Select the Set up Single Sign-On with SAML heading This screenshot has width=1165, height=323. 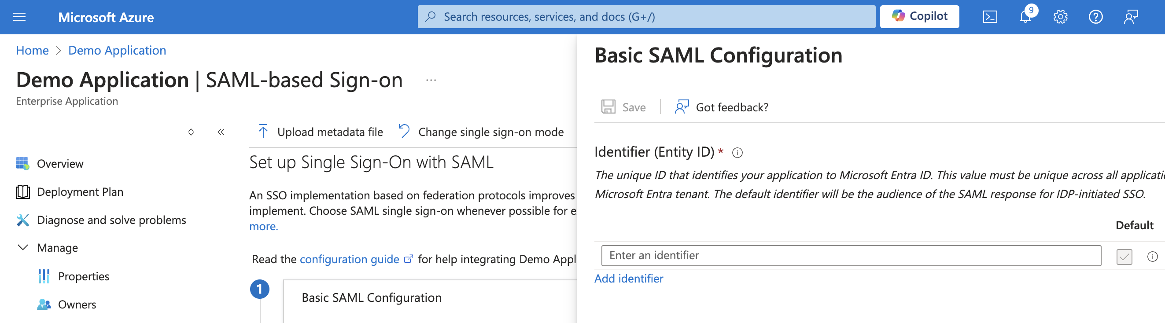[371, 162]
